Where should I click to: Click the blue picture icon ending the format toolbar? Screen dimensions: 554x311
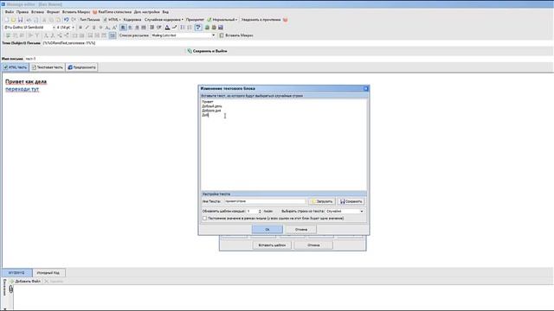pos(221,28)
